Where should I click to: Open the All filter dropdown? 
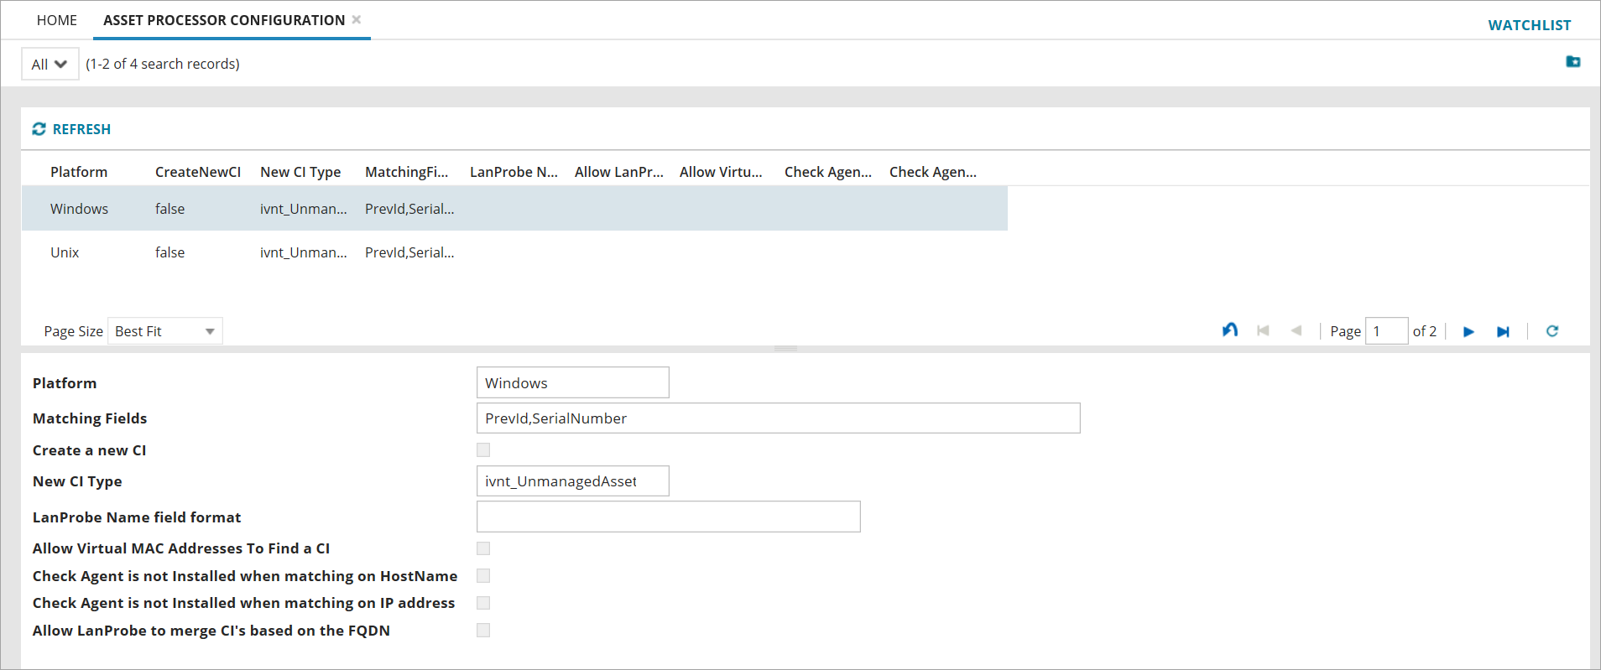click(x=50, y=65)
